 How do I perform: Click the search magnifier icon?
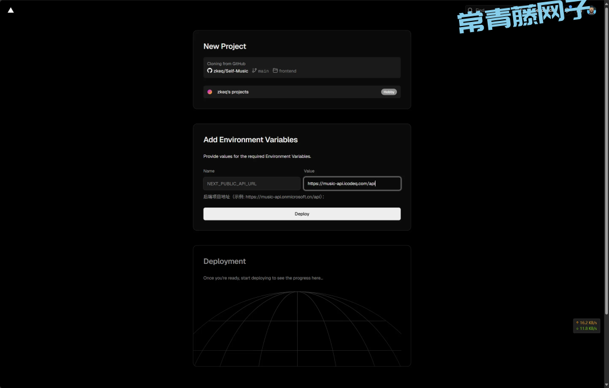point(470,10)
